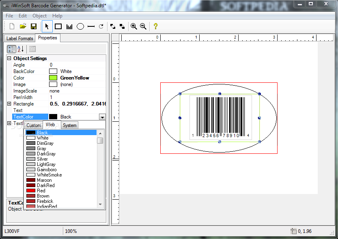Open the Help menu
Image resolution: width=338 pixels, height=239 pixels.
click(57, 16)
